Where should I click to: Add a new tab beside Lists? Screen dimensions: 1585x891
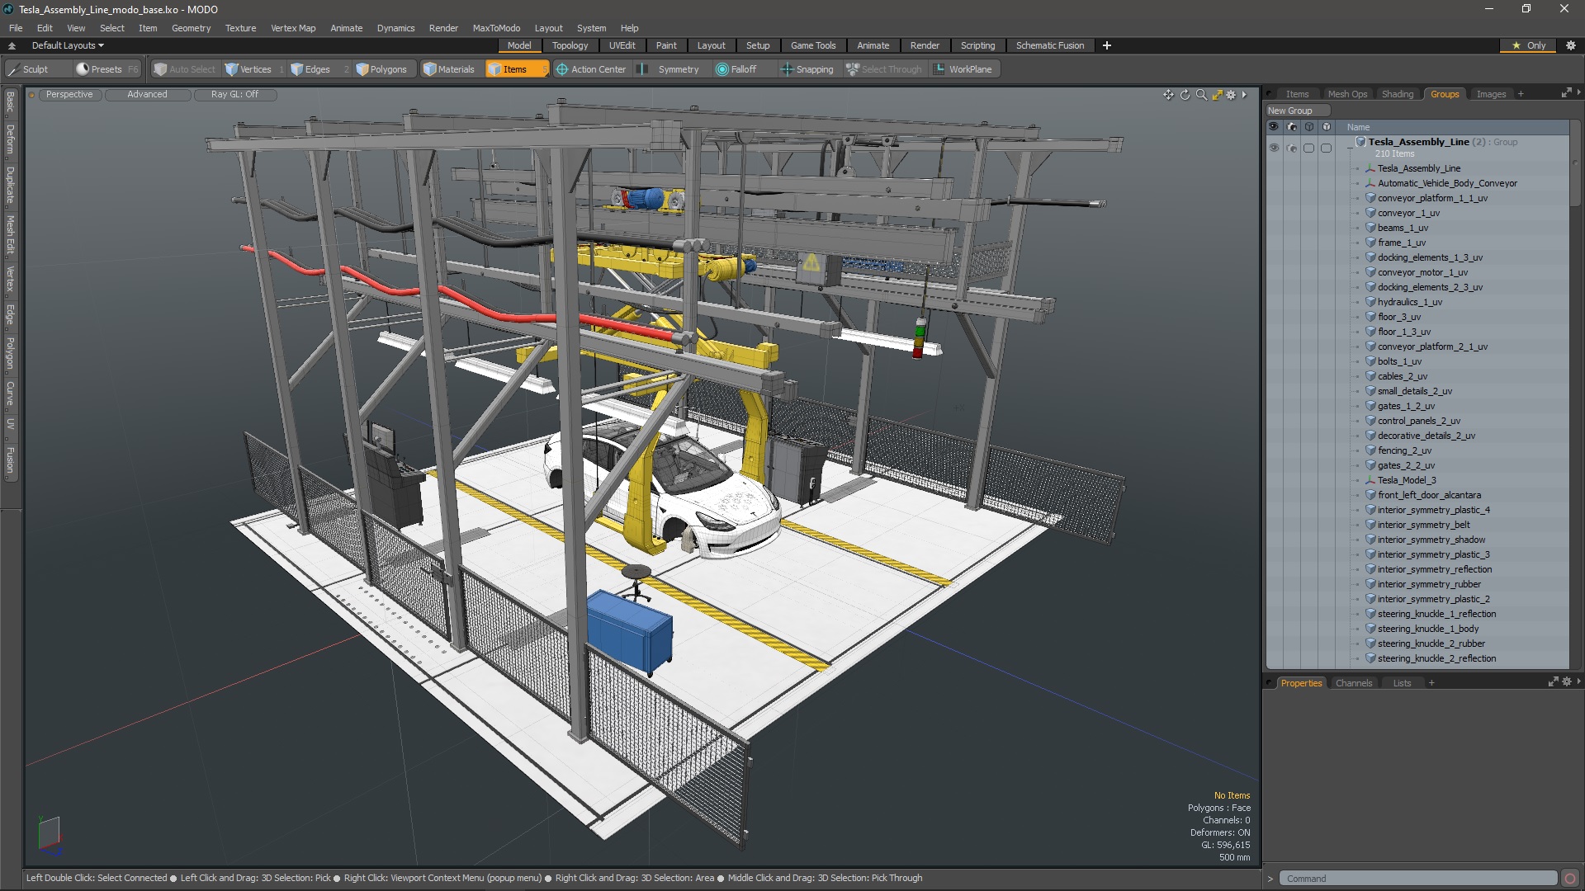(1431, 683)
